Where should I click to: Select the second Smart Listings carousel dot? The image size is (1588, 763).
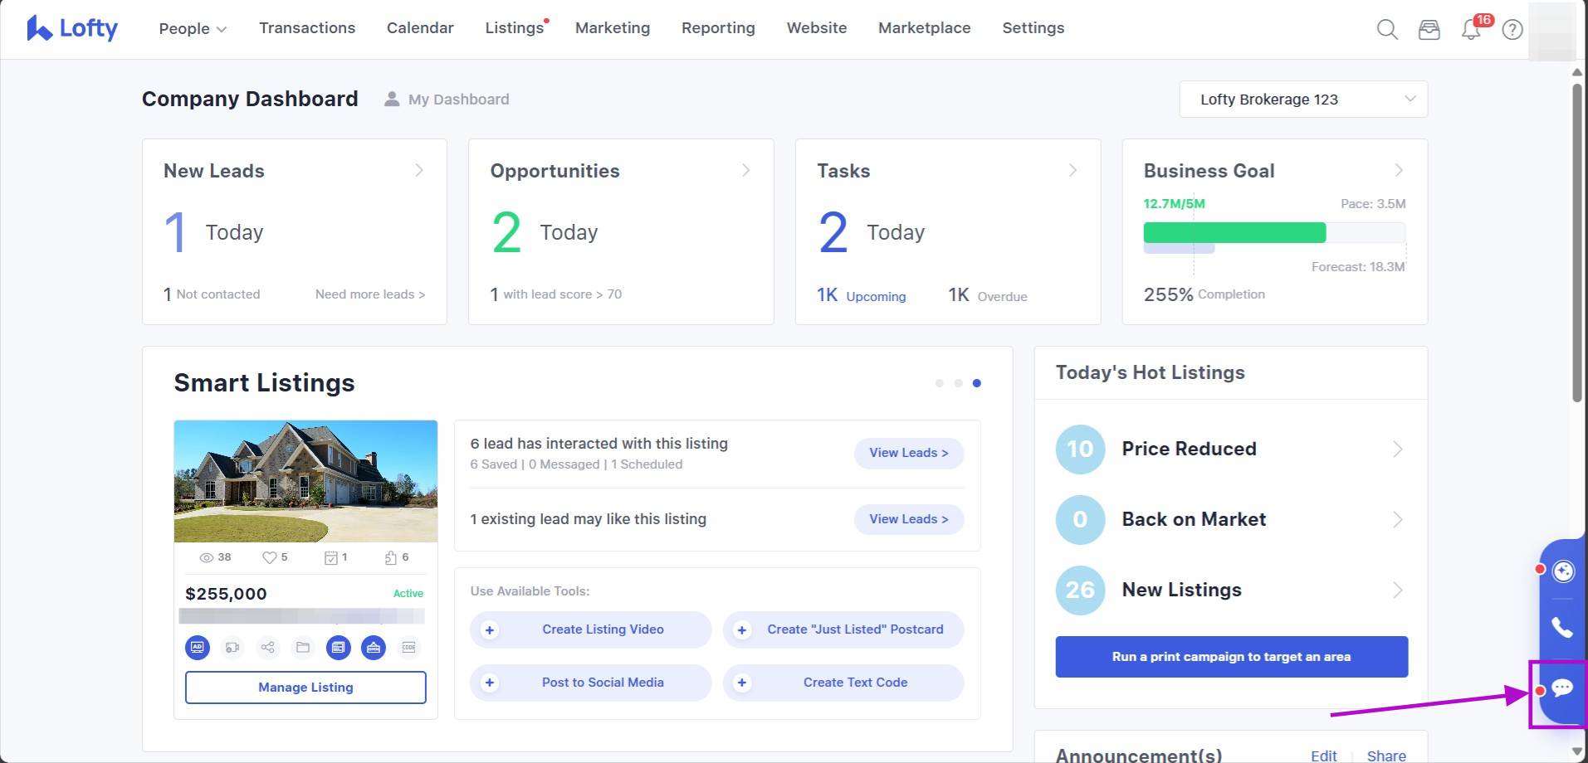pyautogui.click(x=958, y=383)
